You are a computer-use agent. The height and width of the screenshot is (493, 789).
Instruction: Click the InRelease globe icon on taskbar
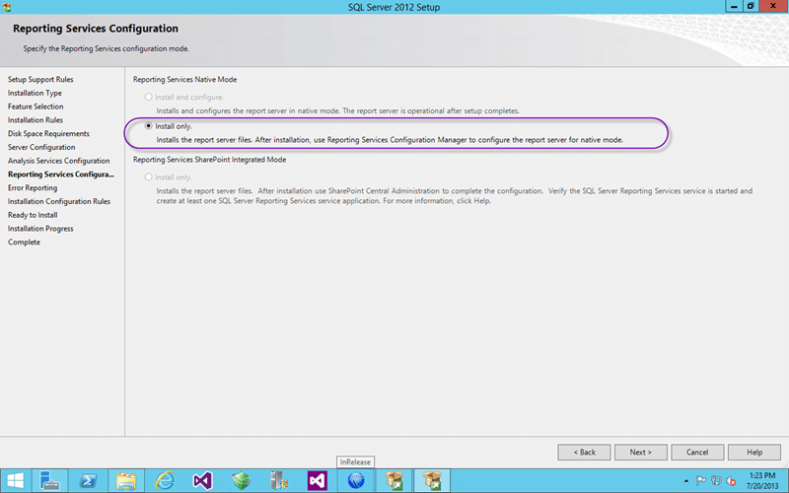[355, 481]
